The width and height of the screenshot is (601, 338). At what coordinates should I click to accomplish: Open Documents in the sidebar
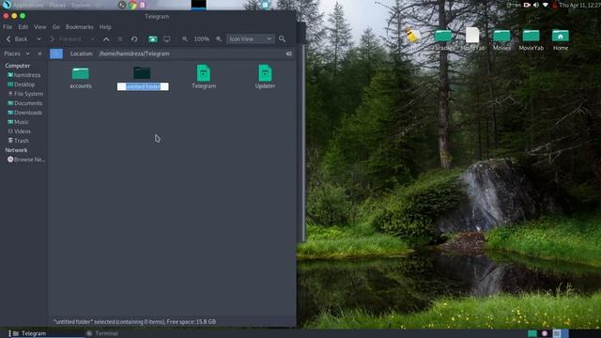click(25, 103)
